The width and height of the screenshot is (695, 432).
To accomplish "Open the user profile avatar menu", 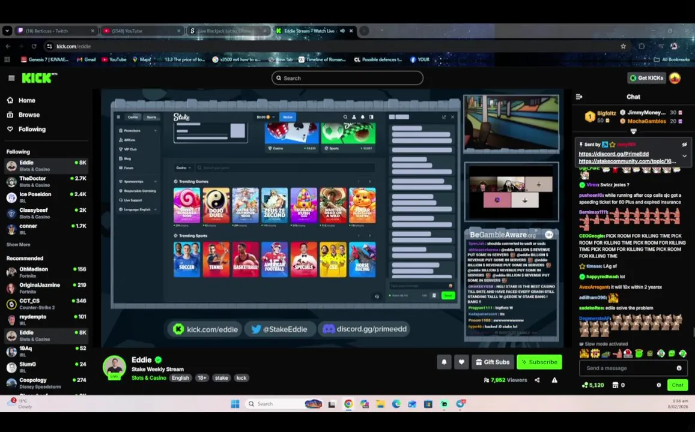I will click(x=675, y=78).
